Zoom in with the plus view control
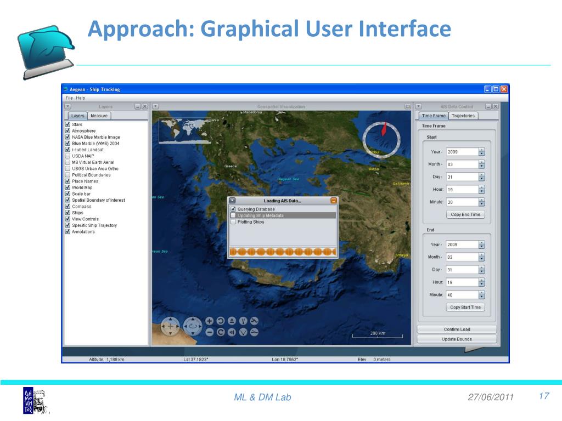Image resolution: width=562 pixels, height=421 pixels. coord(210,321)
